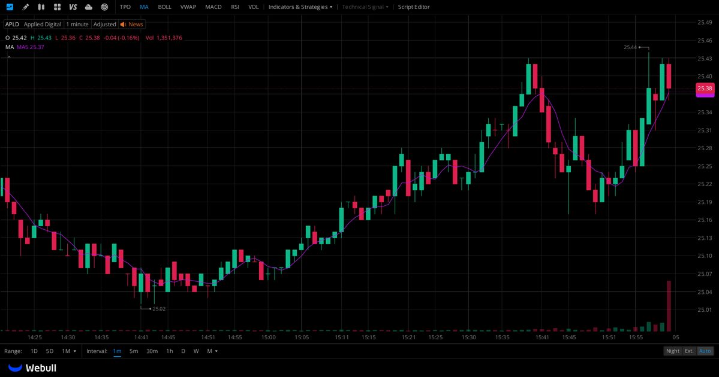The height and width of the screenshot is (377, 719).
Task: Click the MA5 25.37 legend label
Action: coord(30,47)
